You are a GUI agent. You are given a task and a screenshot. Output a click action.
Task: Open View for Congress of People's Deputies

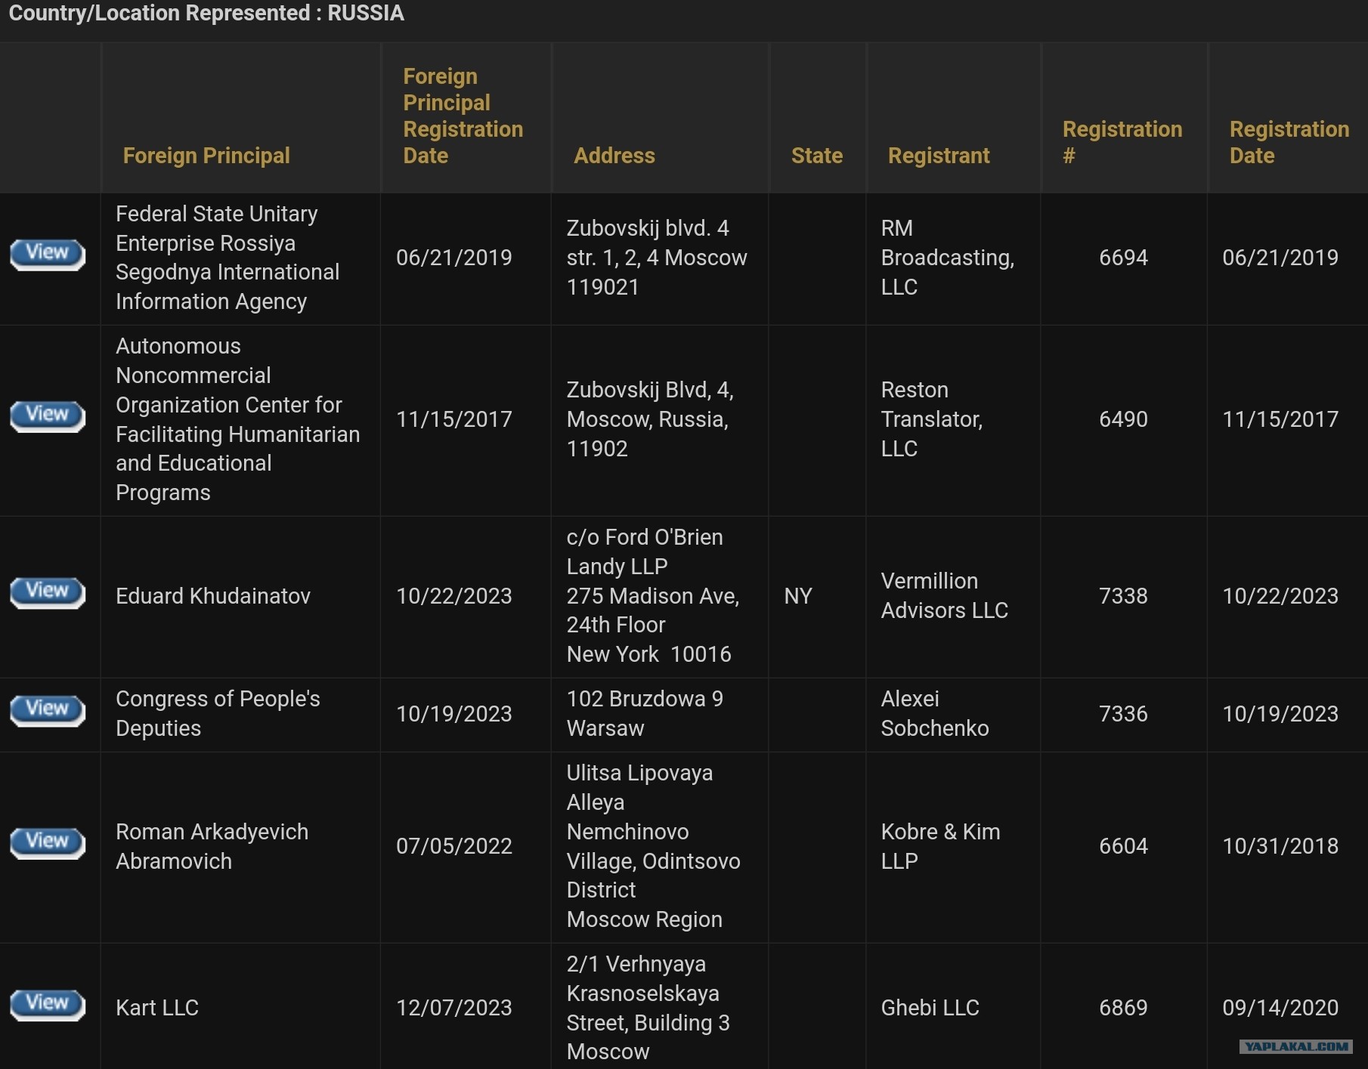tap(48, 710)
